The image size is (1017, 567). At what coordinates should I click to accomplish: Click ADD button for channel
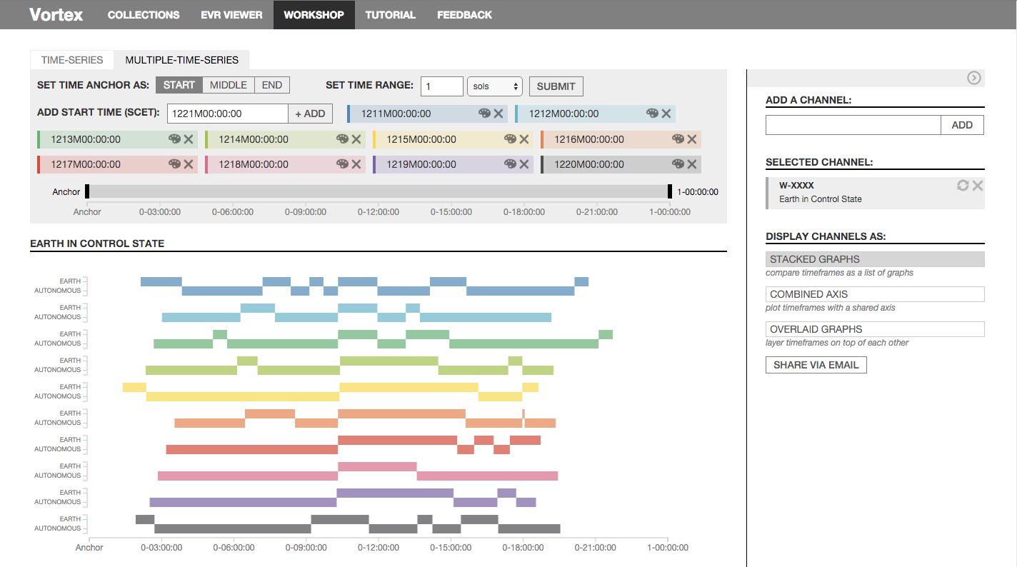click(962, 125)
